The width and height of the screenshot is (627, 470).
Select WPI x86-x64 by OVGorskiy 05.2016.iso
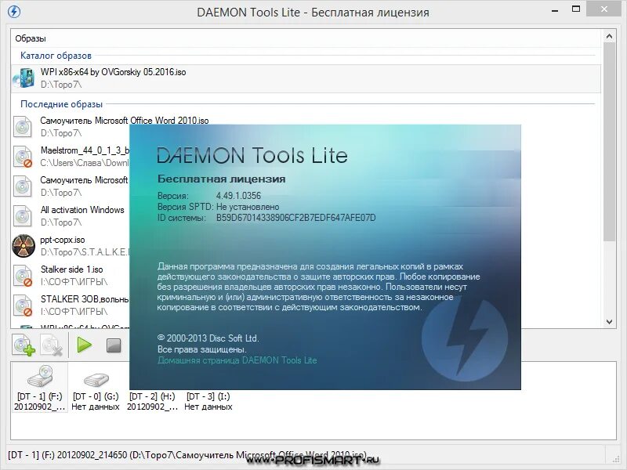pyautogui.click(x=306, y=78)
